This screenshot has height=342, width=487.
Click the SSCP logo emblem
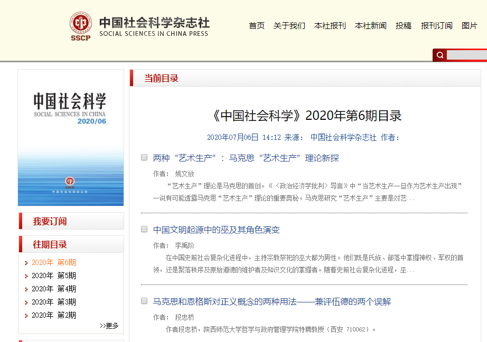coord(80,26)
